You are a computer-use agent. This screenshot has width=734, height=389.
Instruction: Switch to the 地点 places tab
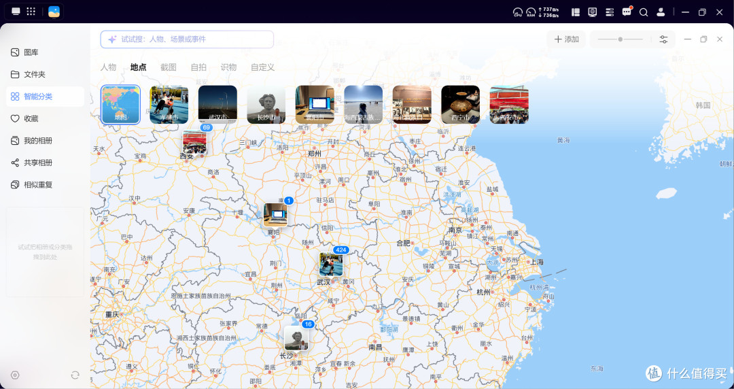point(138,67)
